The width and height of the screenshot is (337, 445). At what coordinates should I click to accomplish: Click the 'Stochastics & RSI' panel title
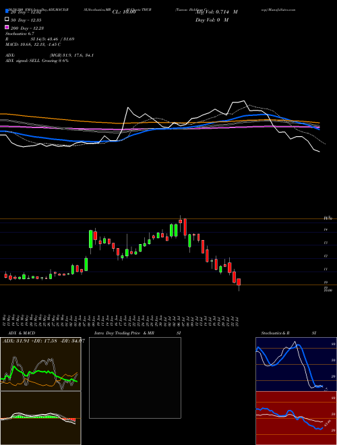(288, 333)
